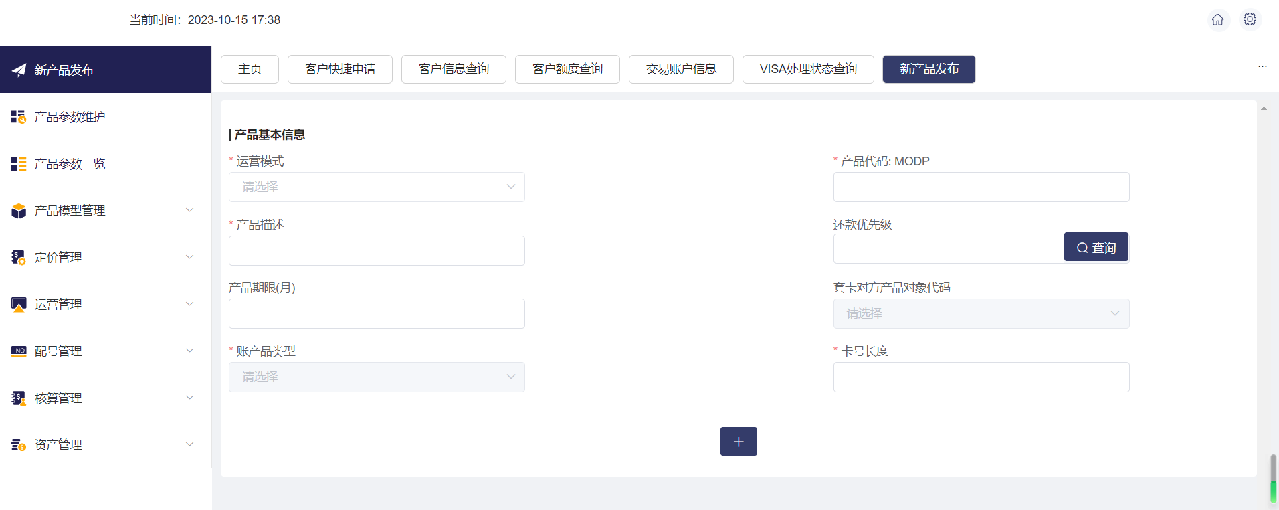Open the 套卡对方产品对象代码 dropdown

tap(981, 313)
